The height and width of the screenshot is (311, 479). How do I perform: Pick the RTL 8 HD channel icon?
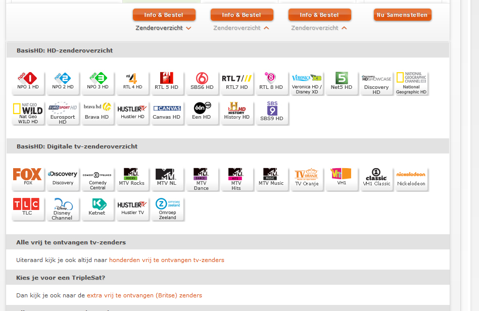tap(271, 83)
